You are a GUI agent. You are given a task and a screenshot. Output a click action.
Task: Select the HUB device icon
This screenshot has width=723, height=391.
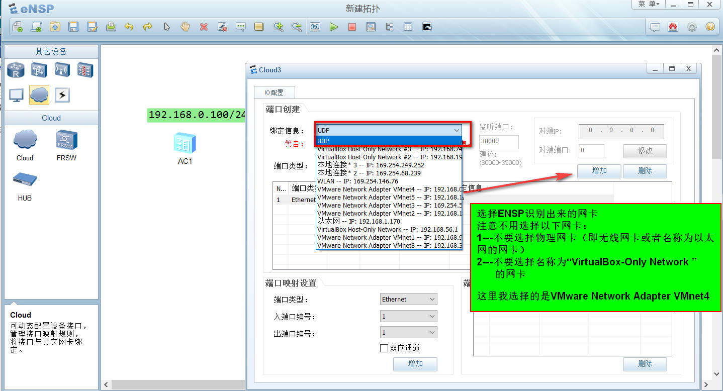click(24, 179)
